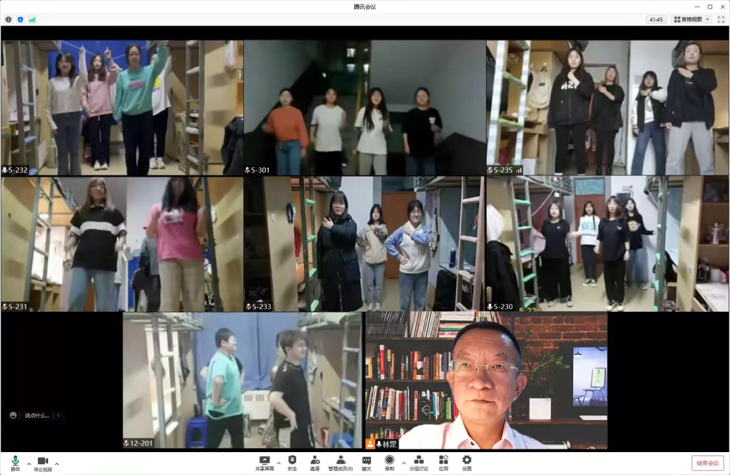Click the 说点什么 chat input box
The width and height of the screenshot is (730, 475).
coord(36,416)
